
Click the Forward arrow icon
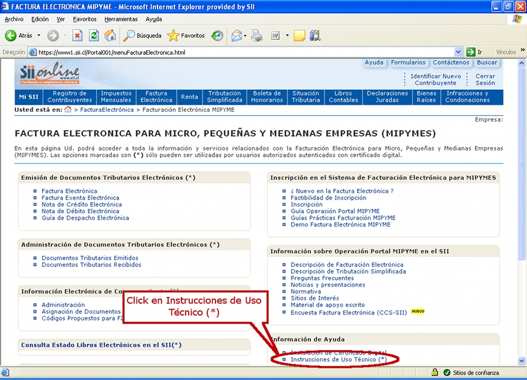[53, 35]
